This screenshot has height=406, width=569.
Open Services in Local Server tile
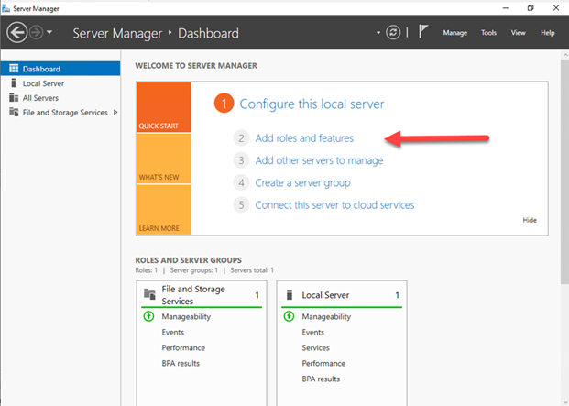(x=316, y=347)
